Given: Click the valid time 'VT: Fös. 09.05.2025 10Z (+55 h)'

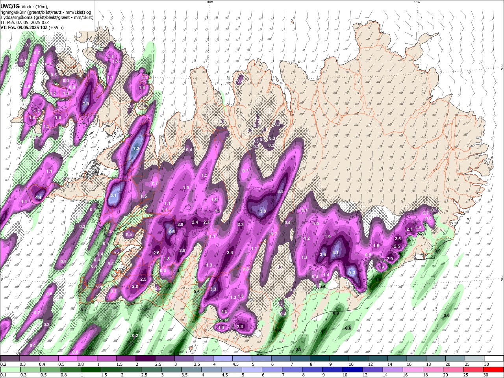Looking at the screenshot, I should pos(32,28).
